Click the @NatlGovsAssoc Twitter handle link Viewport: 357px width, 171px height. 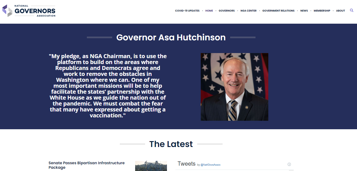coord(211,165)
